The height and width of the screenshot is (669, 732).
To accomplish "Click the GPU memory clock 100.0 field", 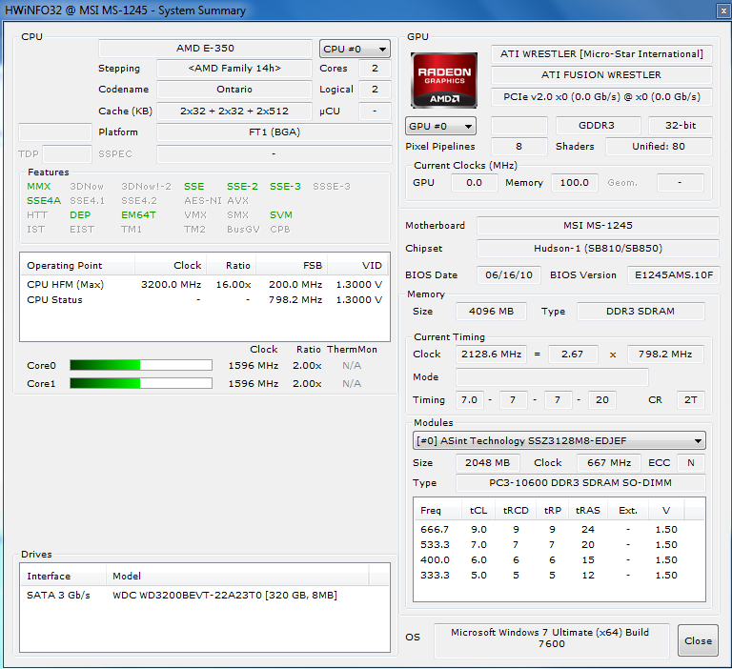I will (574, 183).
